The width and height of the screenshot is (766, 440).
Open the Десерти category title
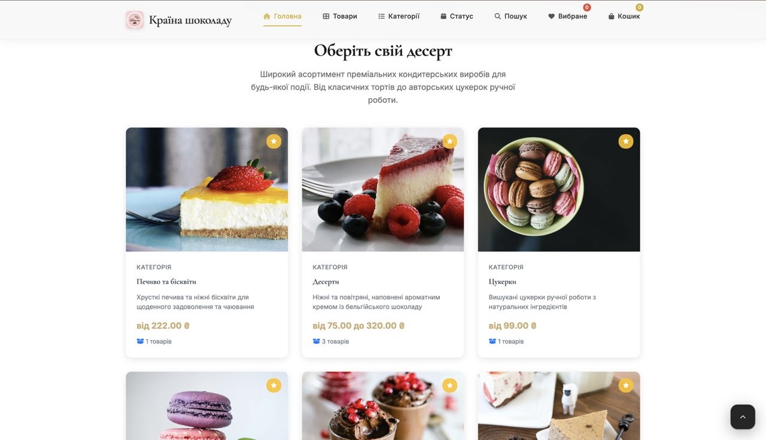pyautogui.click(x=326, y=281)
